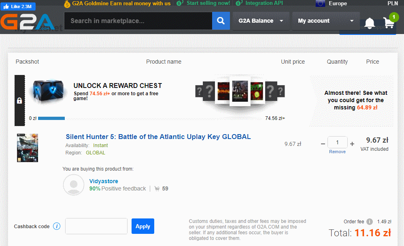Click the G2A logo
The height and width of the screenshot is (246, 404).
pos(28,22)
